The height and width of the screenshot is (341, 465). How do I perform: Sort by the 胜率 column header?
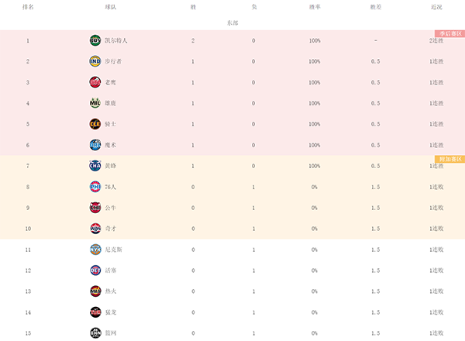click(315, 6)
